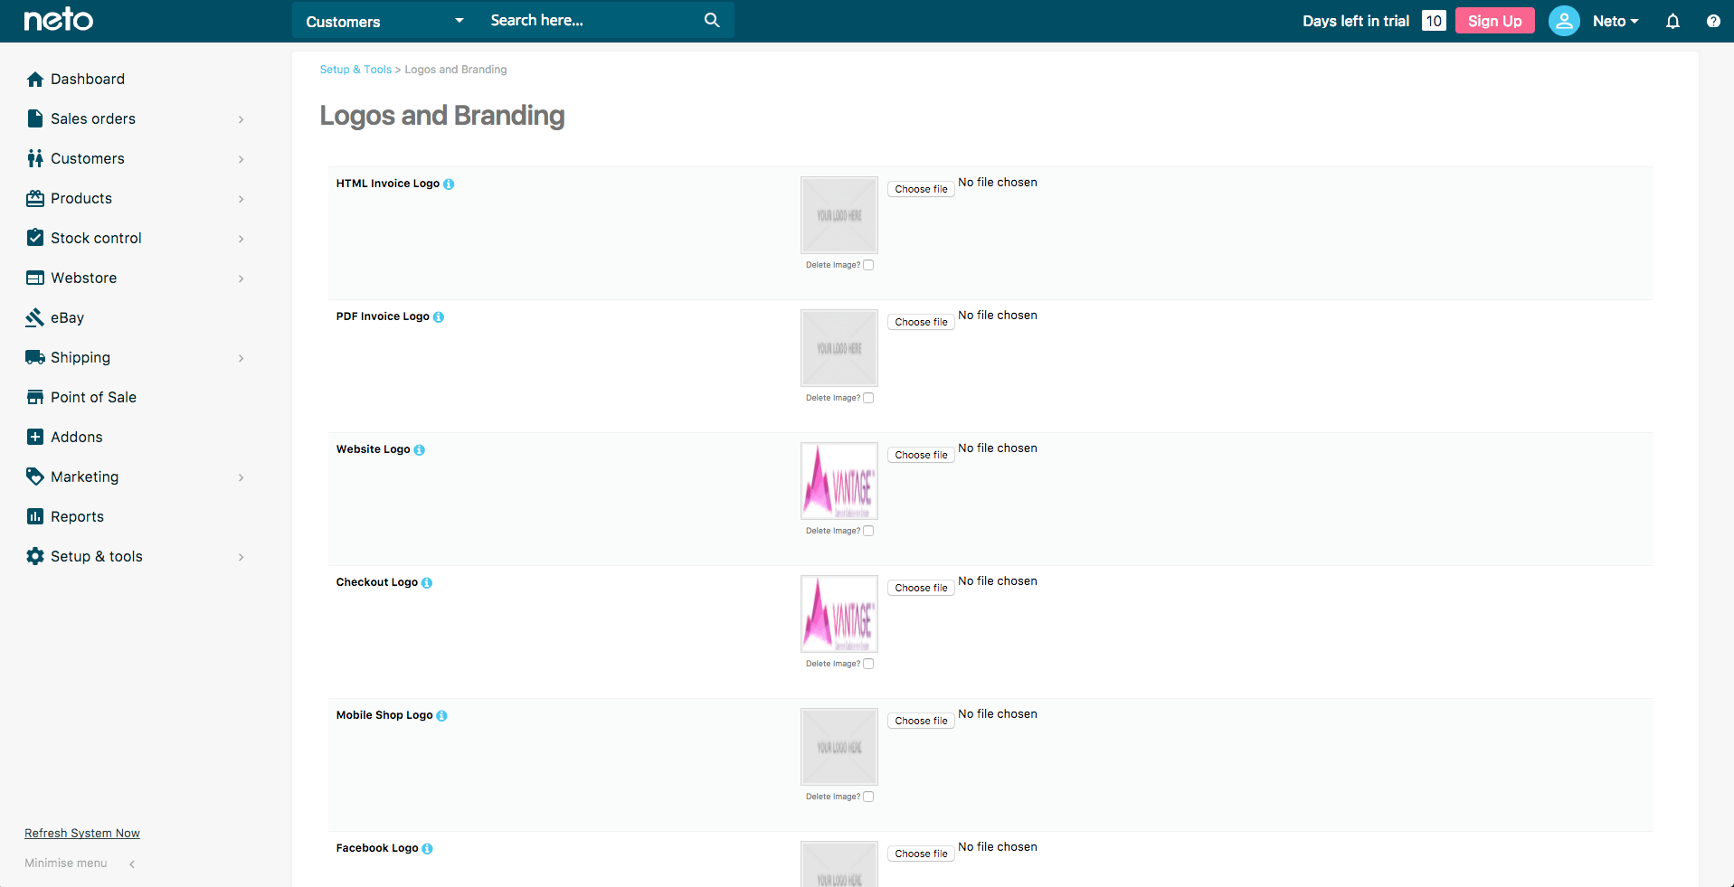Click the Point of Sale store icon
Screen dimensions: 1734x887
(35, 397)
